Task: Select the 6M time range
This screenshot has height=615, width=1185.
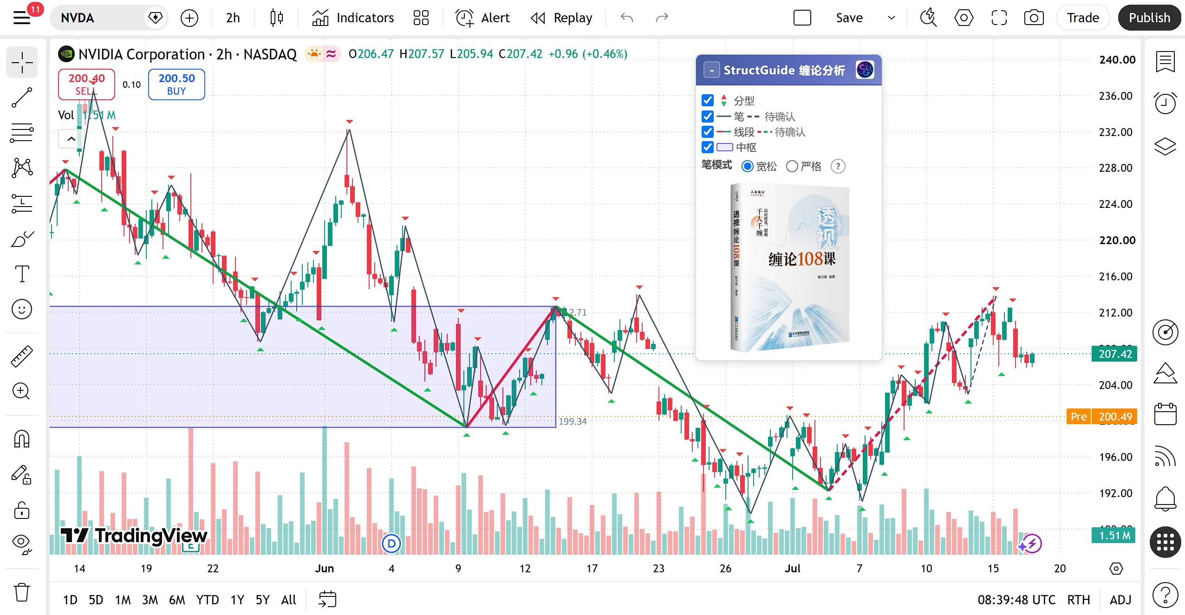Action: 176,600
